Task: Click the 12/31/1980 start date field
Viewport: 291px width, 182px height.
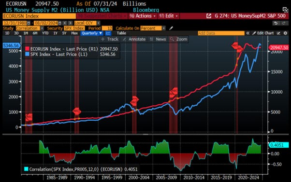Action: [15, 23]
